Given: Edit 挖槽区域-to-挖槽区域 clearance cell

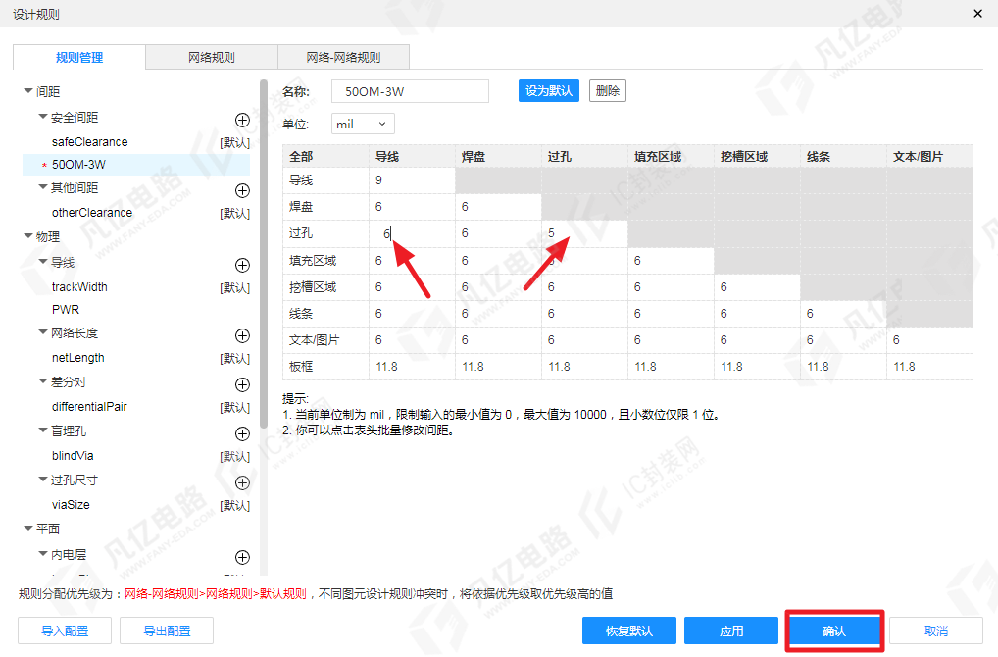Looking at the screenshot, I should 757,287.
